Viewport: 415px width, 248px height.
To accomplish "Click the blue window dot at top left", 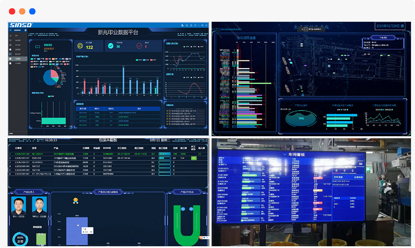I will tap(32, 12).
